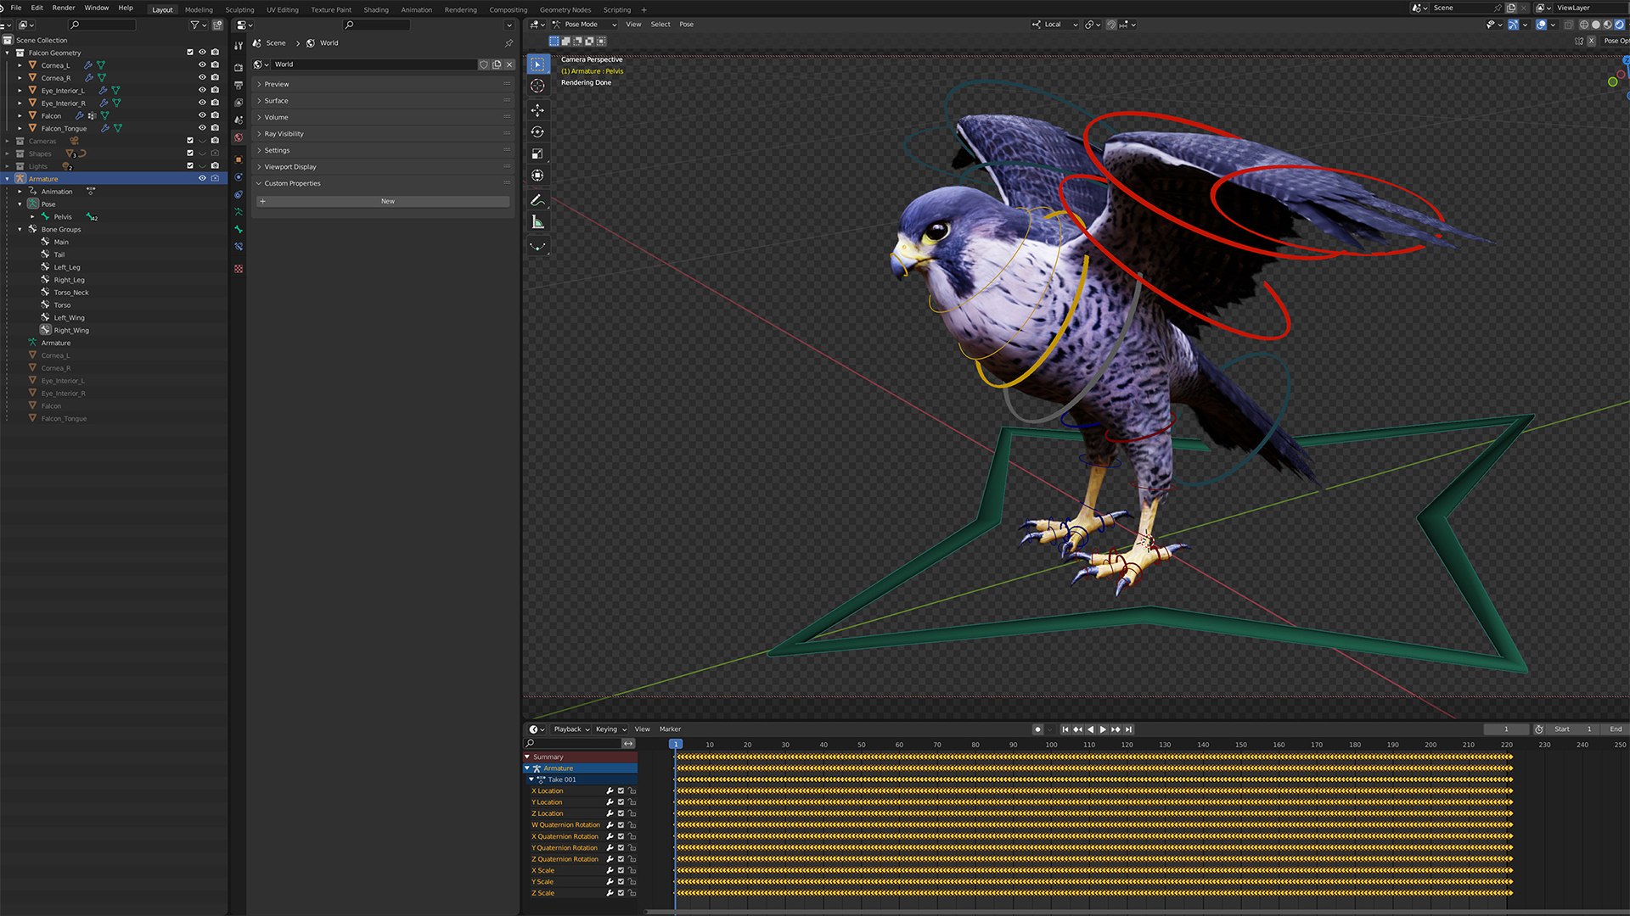Click New custom property button
Screen dimensions: 1630x916
(384, 202)
